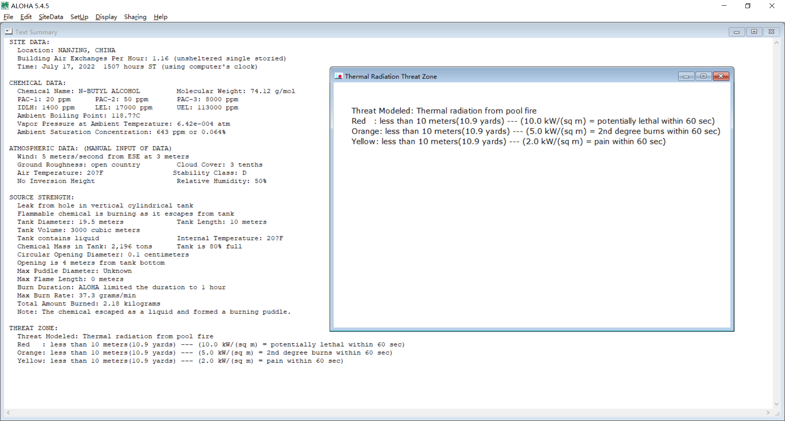
Task: Click the Orange threat line in Thermal Radiation window
Action: [x=536, y=131]
